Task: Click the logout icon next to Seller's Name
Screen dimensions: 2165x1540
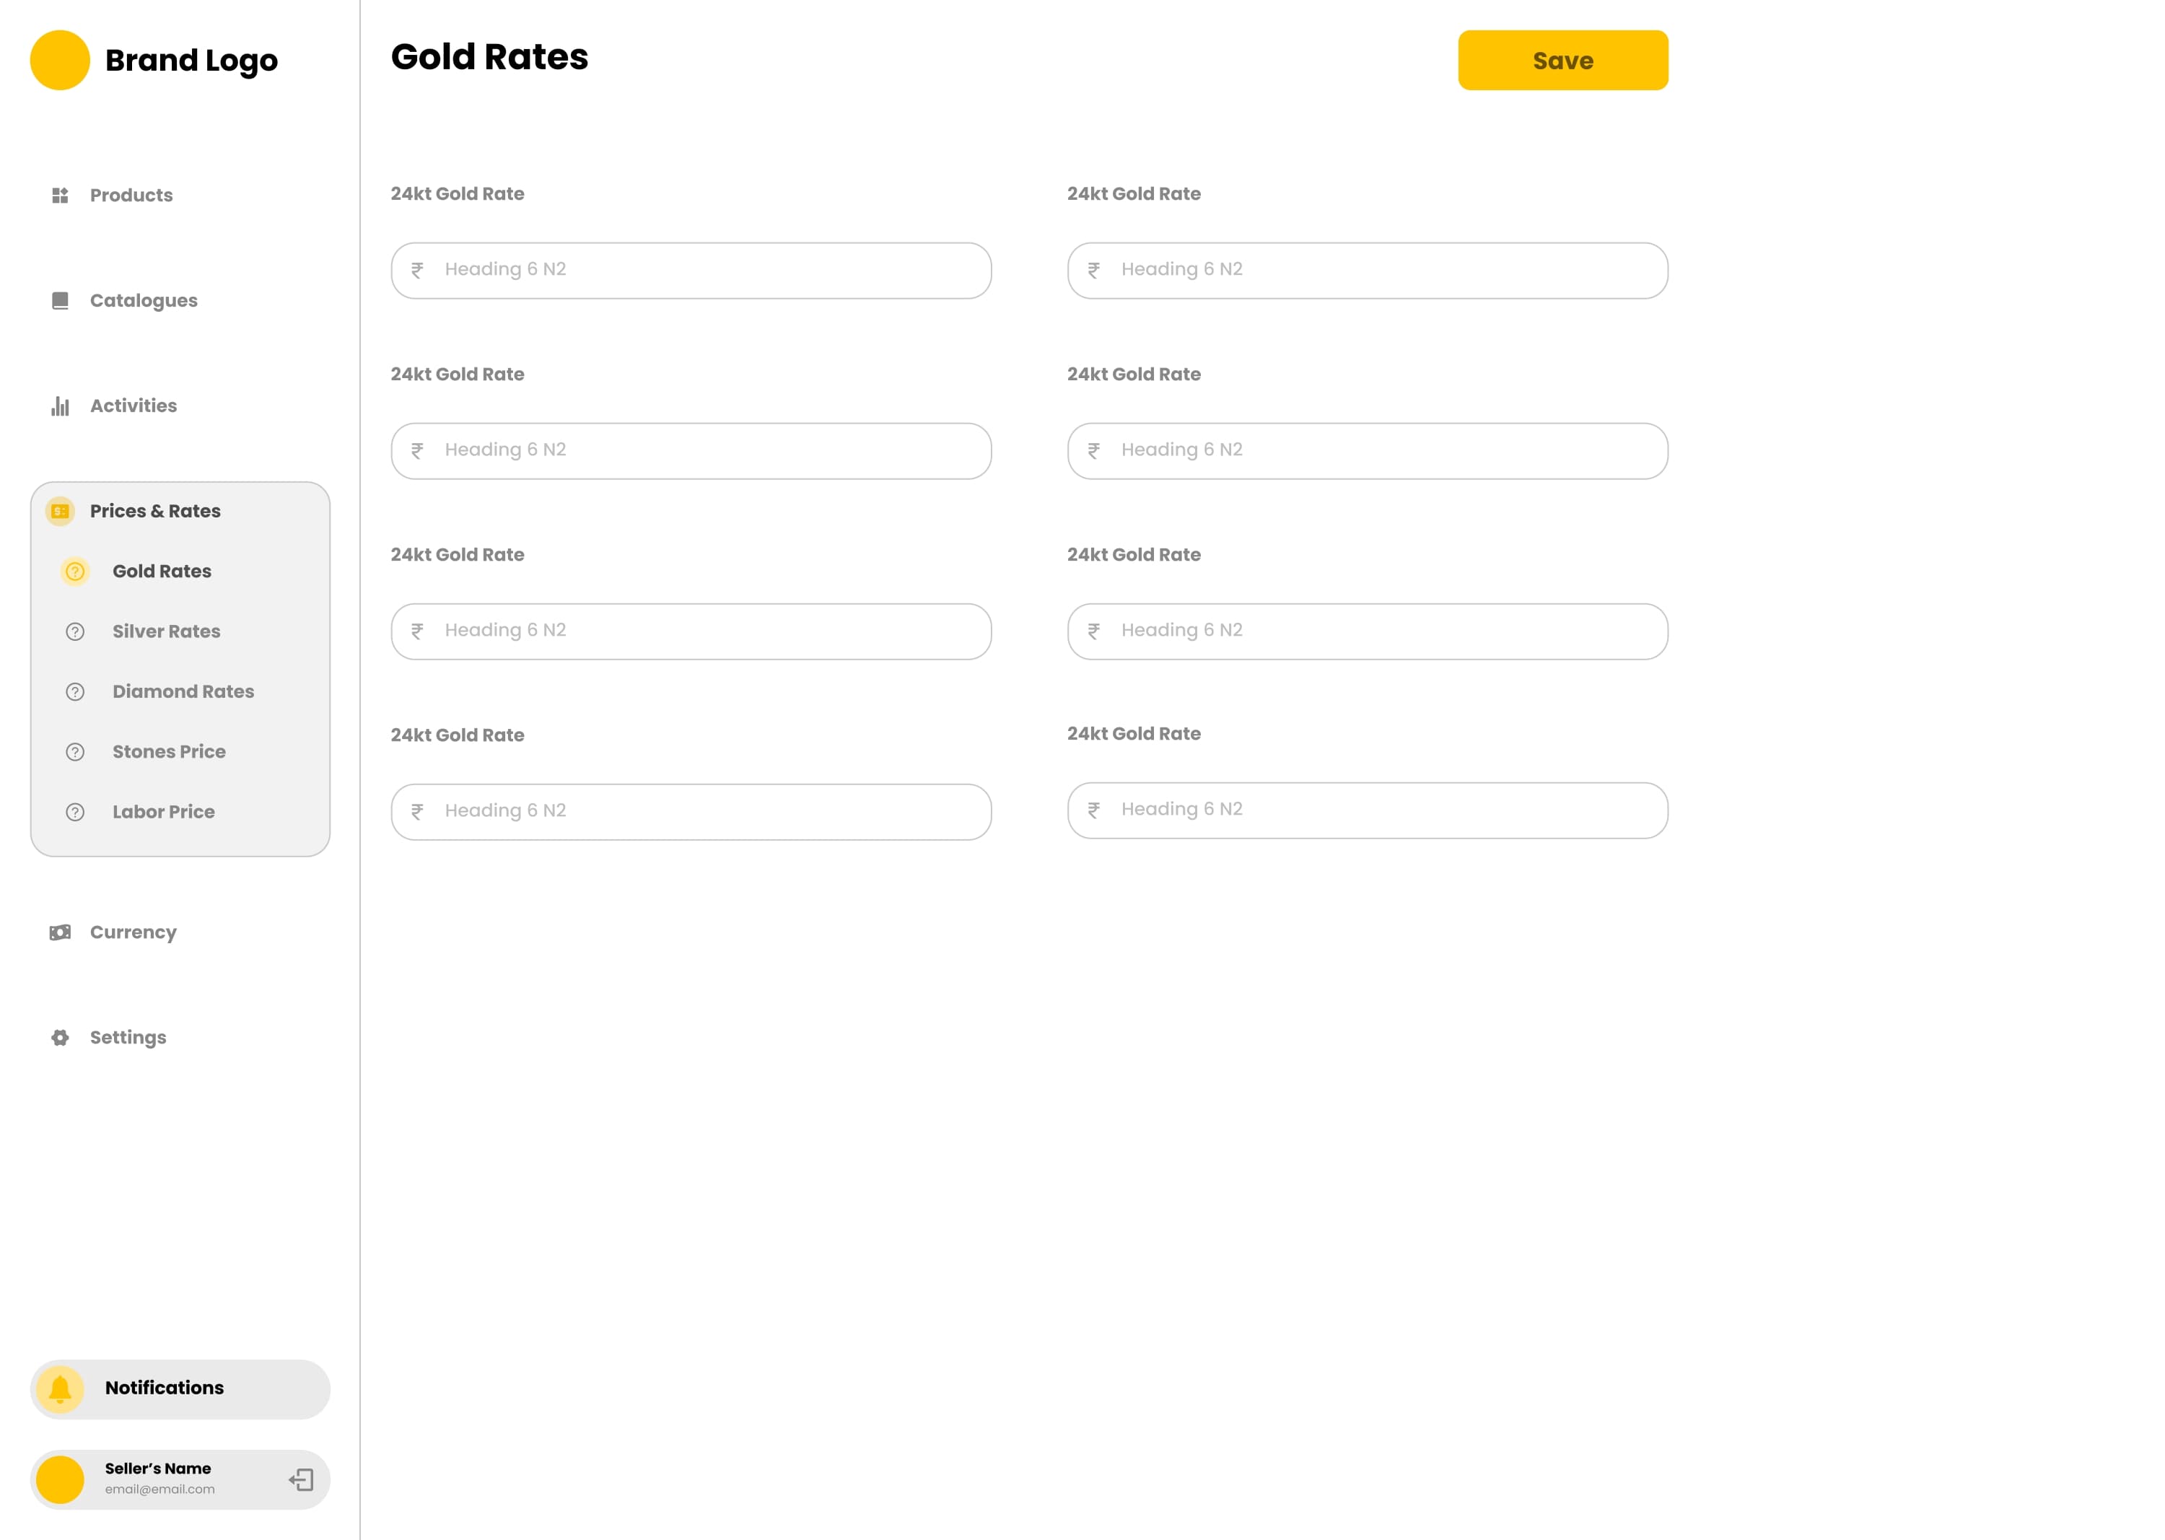Action: tap(302, 1479)
